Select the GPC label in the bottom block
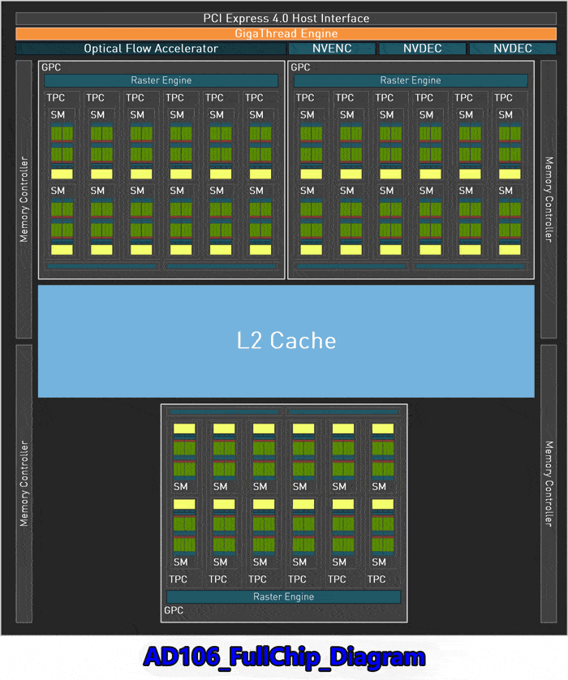 pyautogui.click(x=174, y=610)
